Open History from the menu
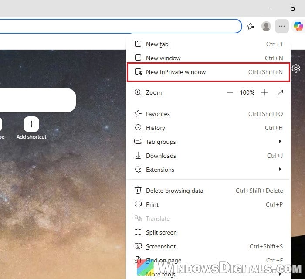305x279 pixels. [x=208, y=128]
